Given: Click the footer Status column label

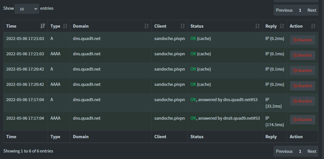Looking at the screenshot, I should coord(197,137).
